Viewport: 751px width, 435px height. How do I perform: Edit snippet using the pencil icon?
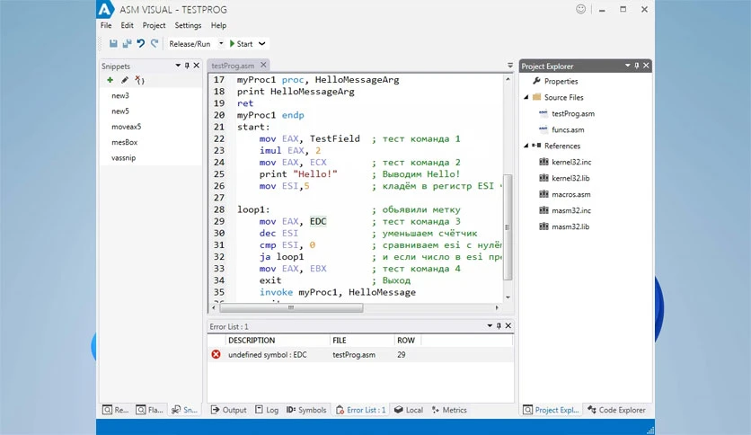click(125, 80)
